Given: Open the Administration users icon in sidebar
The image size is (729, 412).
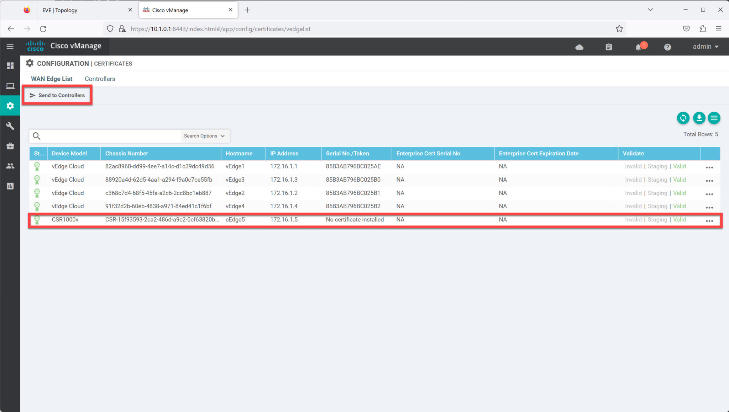Looking at the screenshot, I should click(10, 166).
